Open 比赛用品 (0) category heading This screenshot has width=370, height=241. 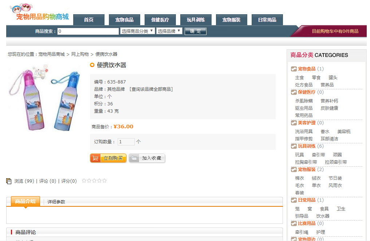311,223
